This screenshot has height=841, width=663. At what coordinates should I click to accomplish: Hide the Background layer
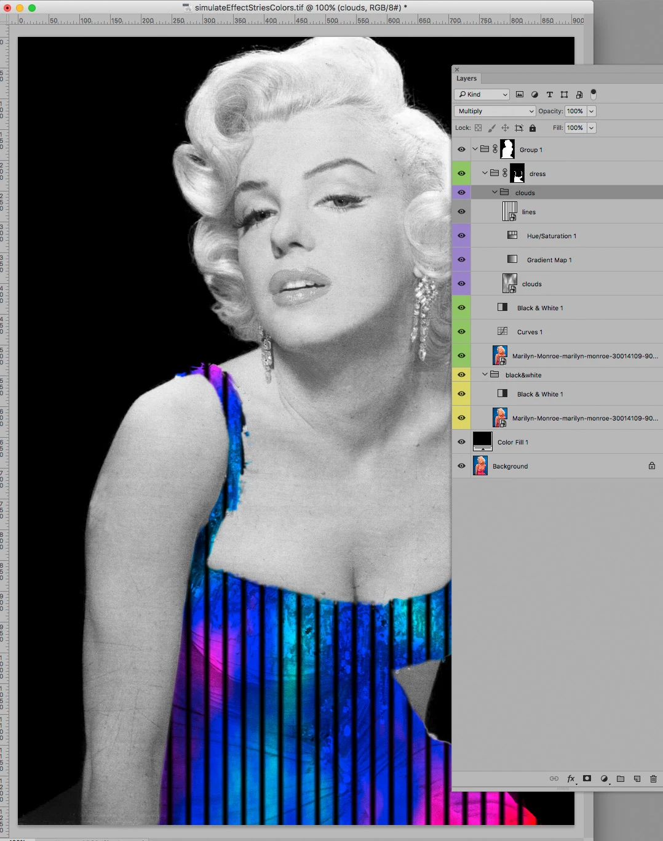tap(461, 465)
